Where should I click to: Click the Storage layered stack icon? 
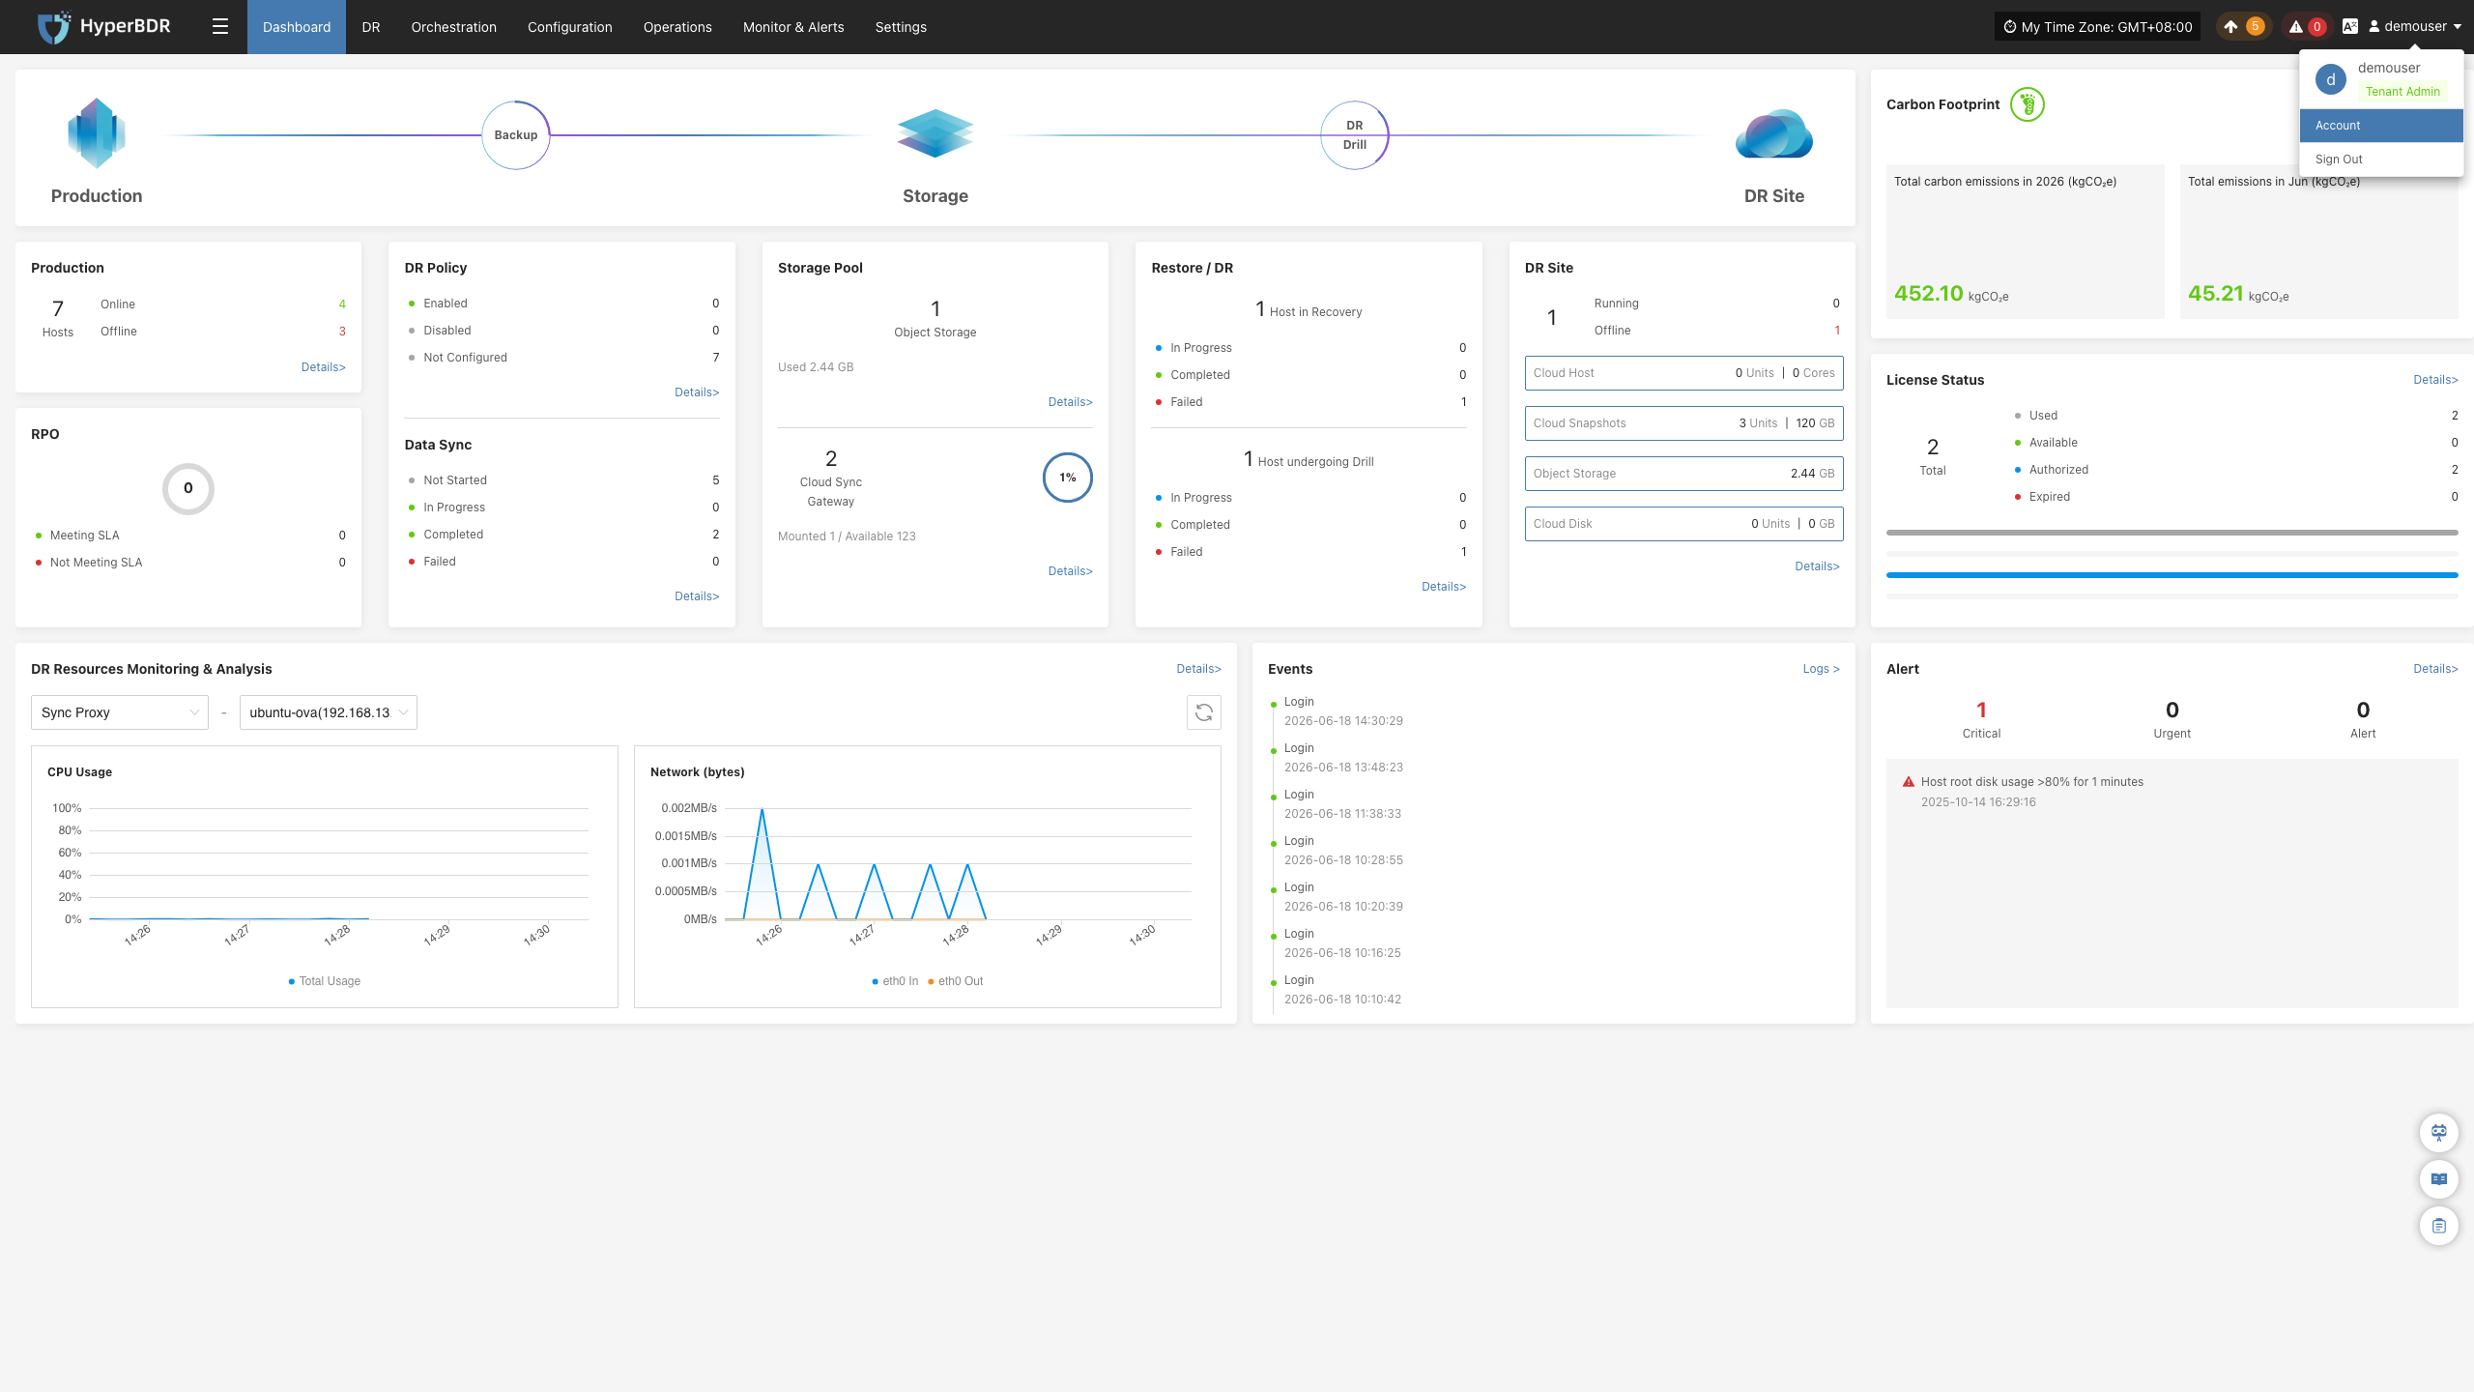coord(935,133)
